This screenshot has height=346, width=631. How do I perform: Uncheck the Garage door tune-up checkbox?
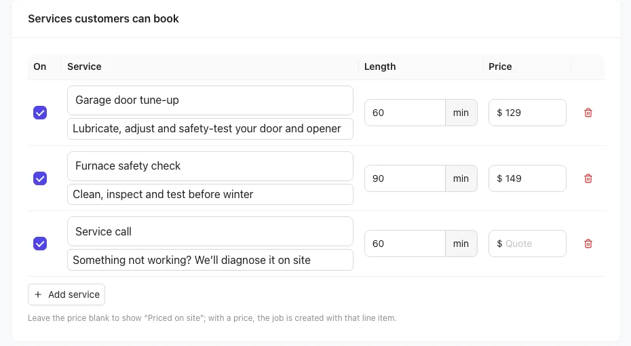tap(40, 113)
